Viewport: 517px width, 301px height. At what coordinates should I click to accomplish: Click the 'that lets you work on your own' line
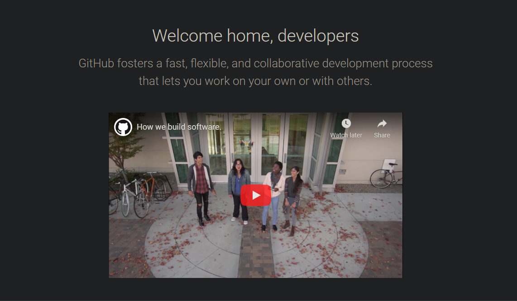(x=255, y=81)
